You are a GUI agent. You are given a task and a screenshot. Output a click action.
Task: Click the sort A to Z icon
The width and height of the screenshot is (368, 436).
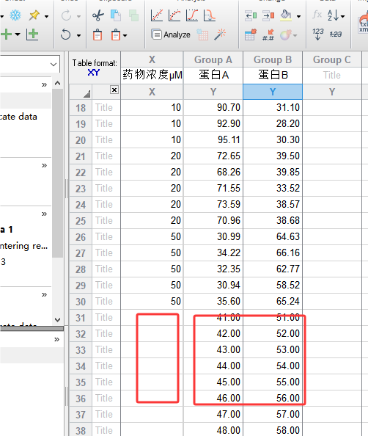pos(333,15)
